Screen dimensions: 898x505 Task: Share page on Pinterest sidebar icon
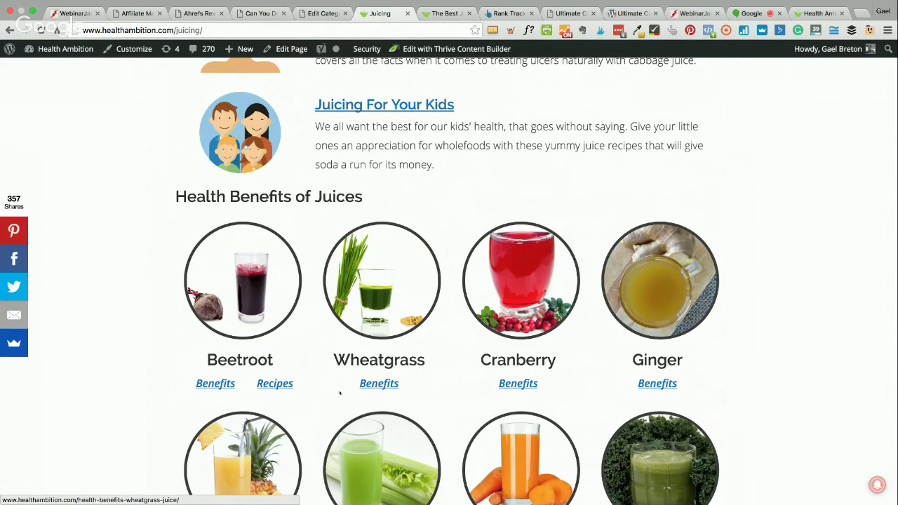[14, 231]
